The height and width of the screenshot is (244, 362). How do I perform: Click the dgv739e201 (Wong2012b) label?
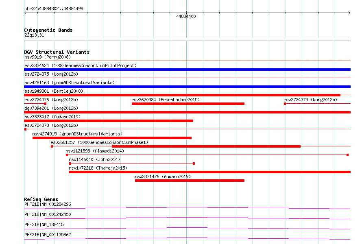pyautogui.click(x=51, y=108)
